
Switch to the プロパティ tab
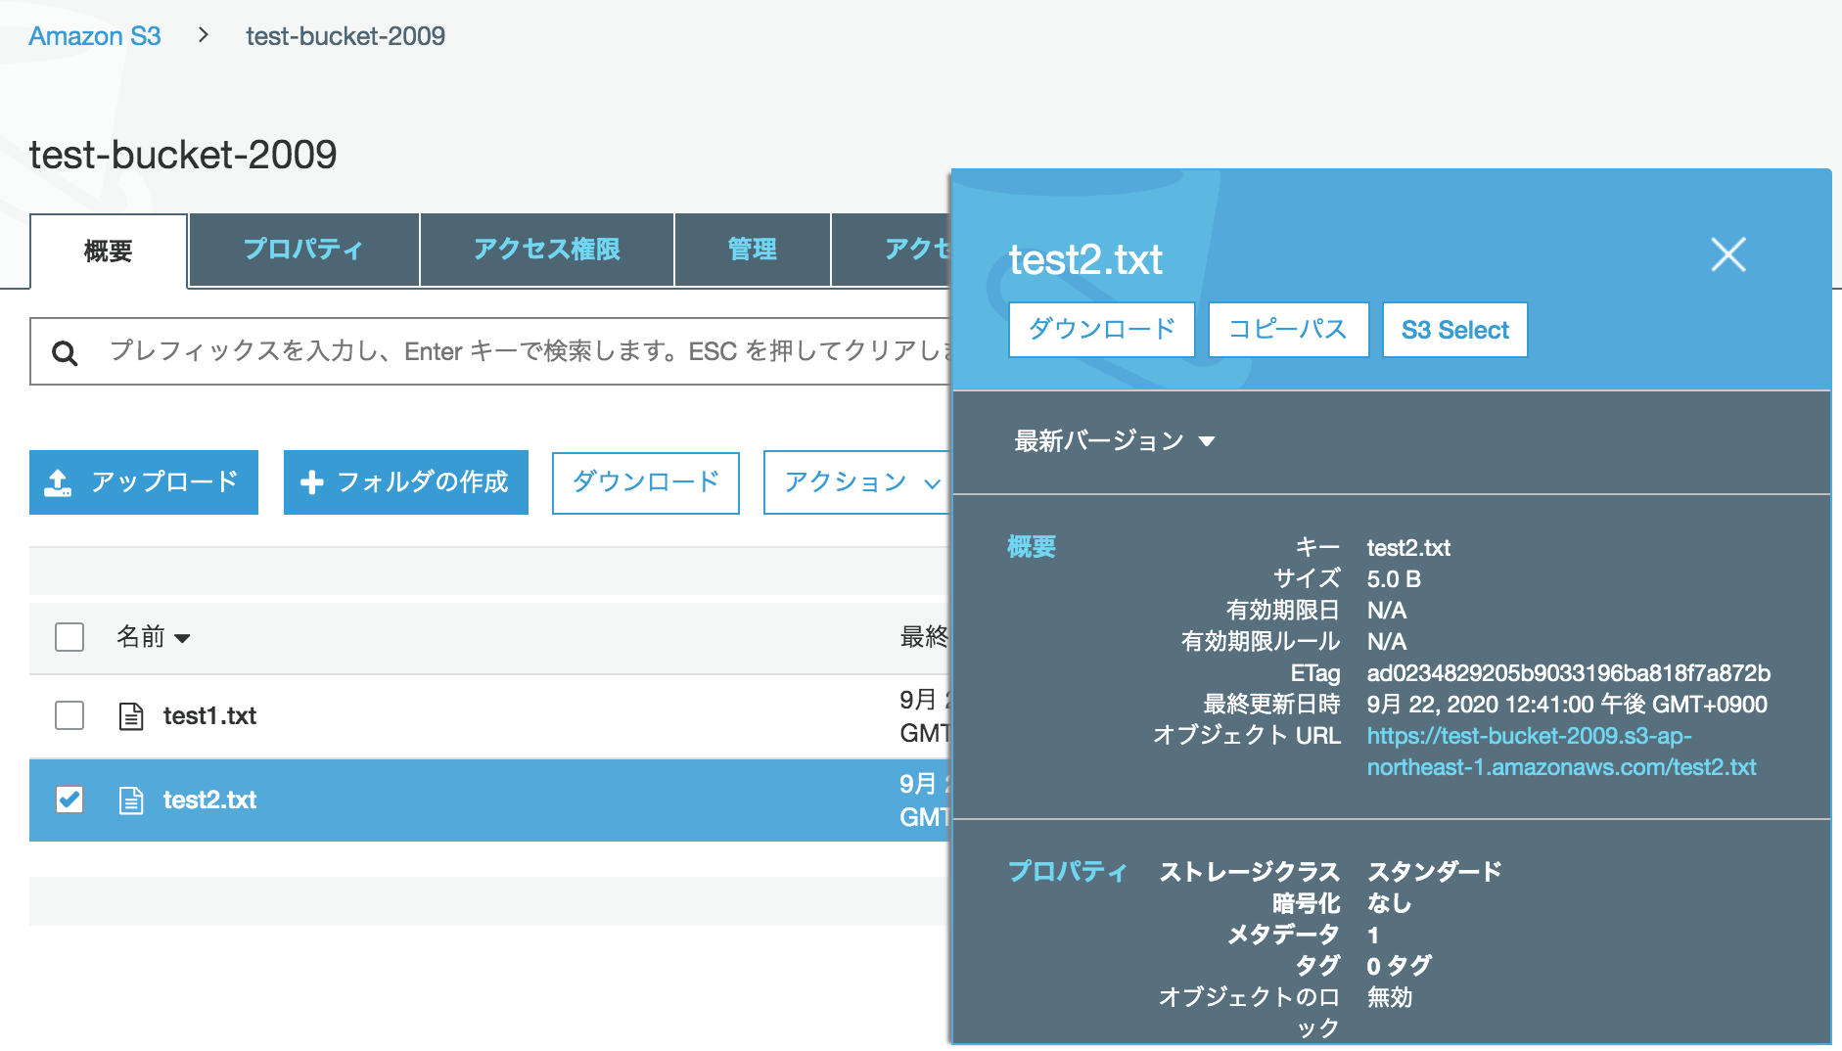[x=303, y=250]
